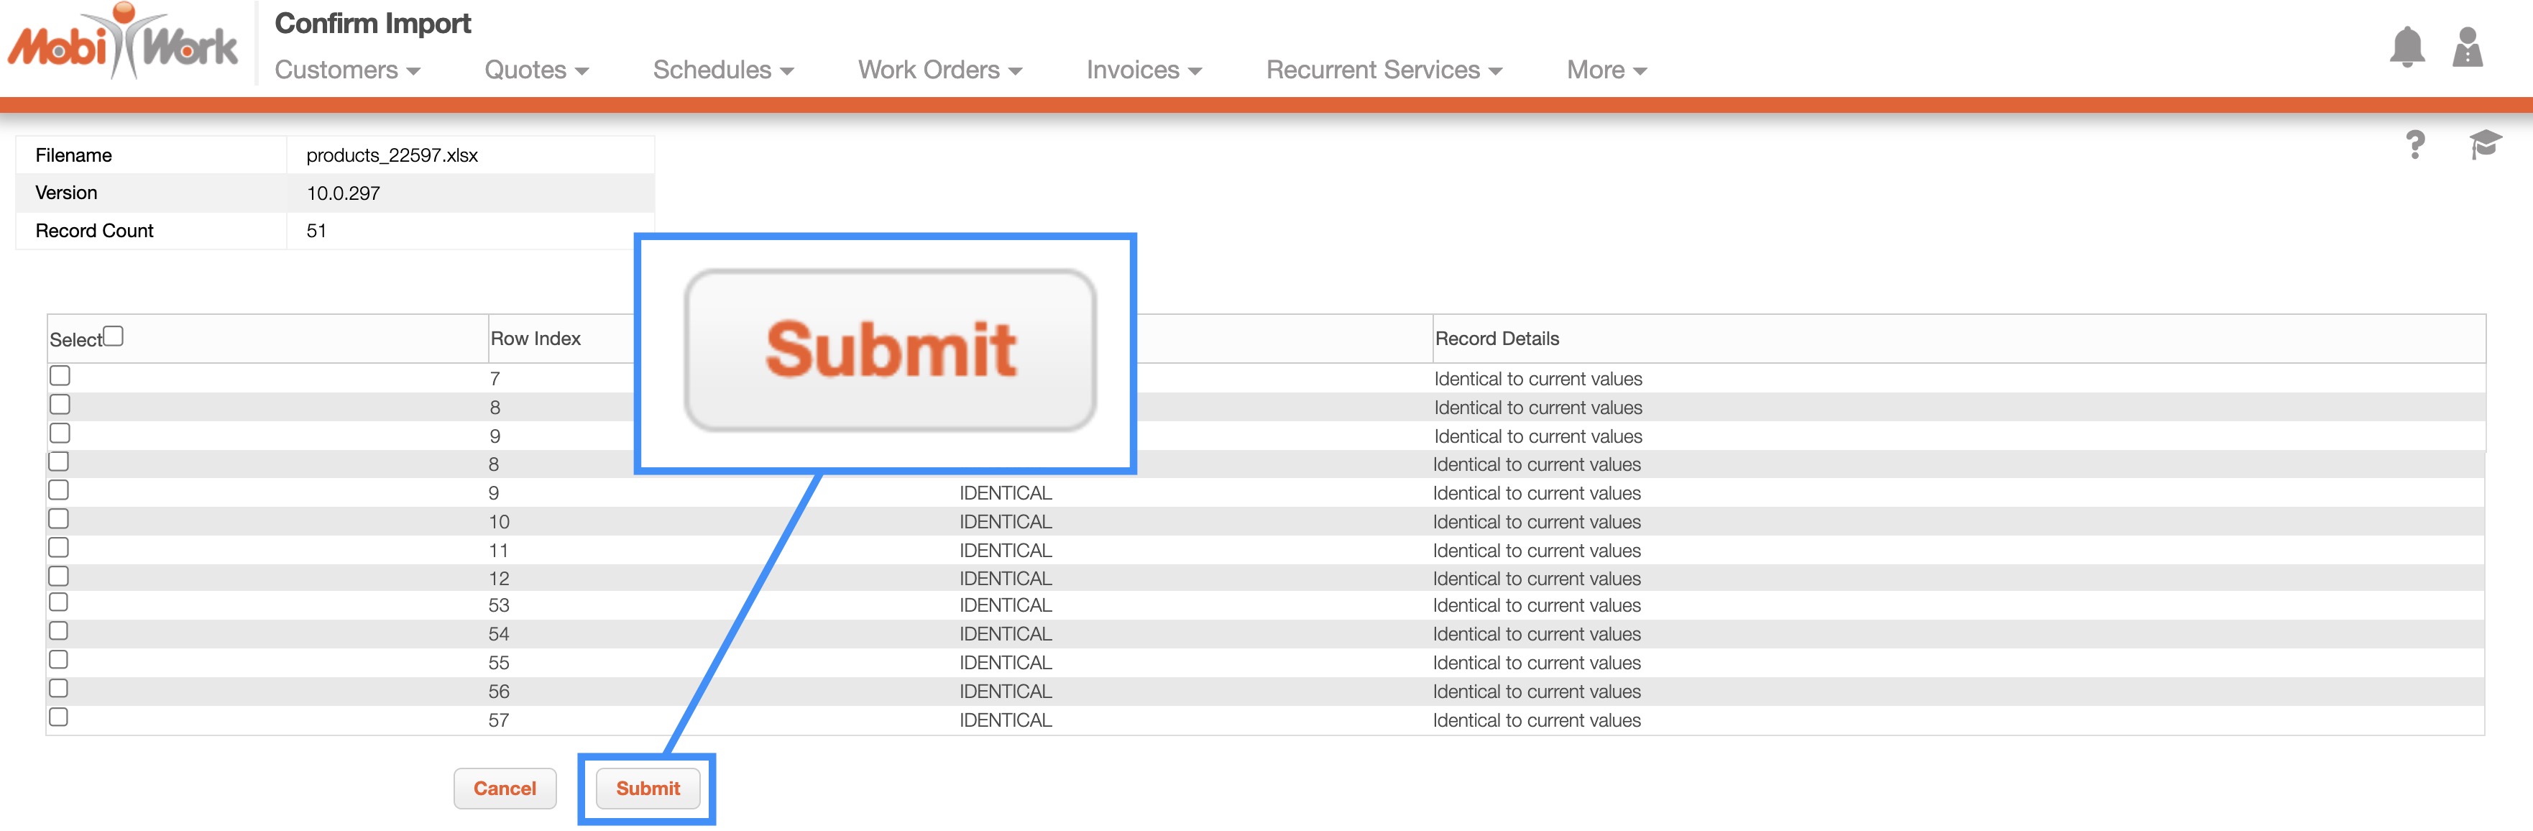Open the Recurrent Services menu
This screenshot has width=2533, height=831.
(1384, 70)
